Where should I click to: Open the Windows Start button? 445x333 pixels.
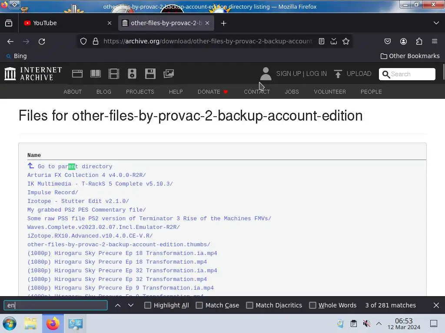pyautogui.click(x=10, y=323)
